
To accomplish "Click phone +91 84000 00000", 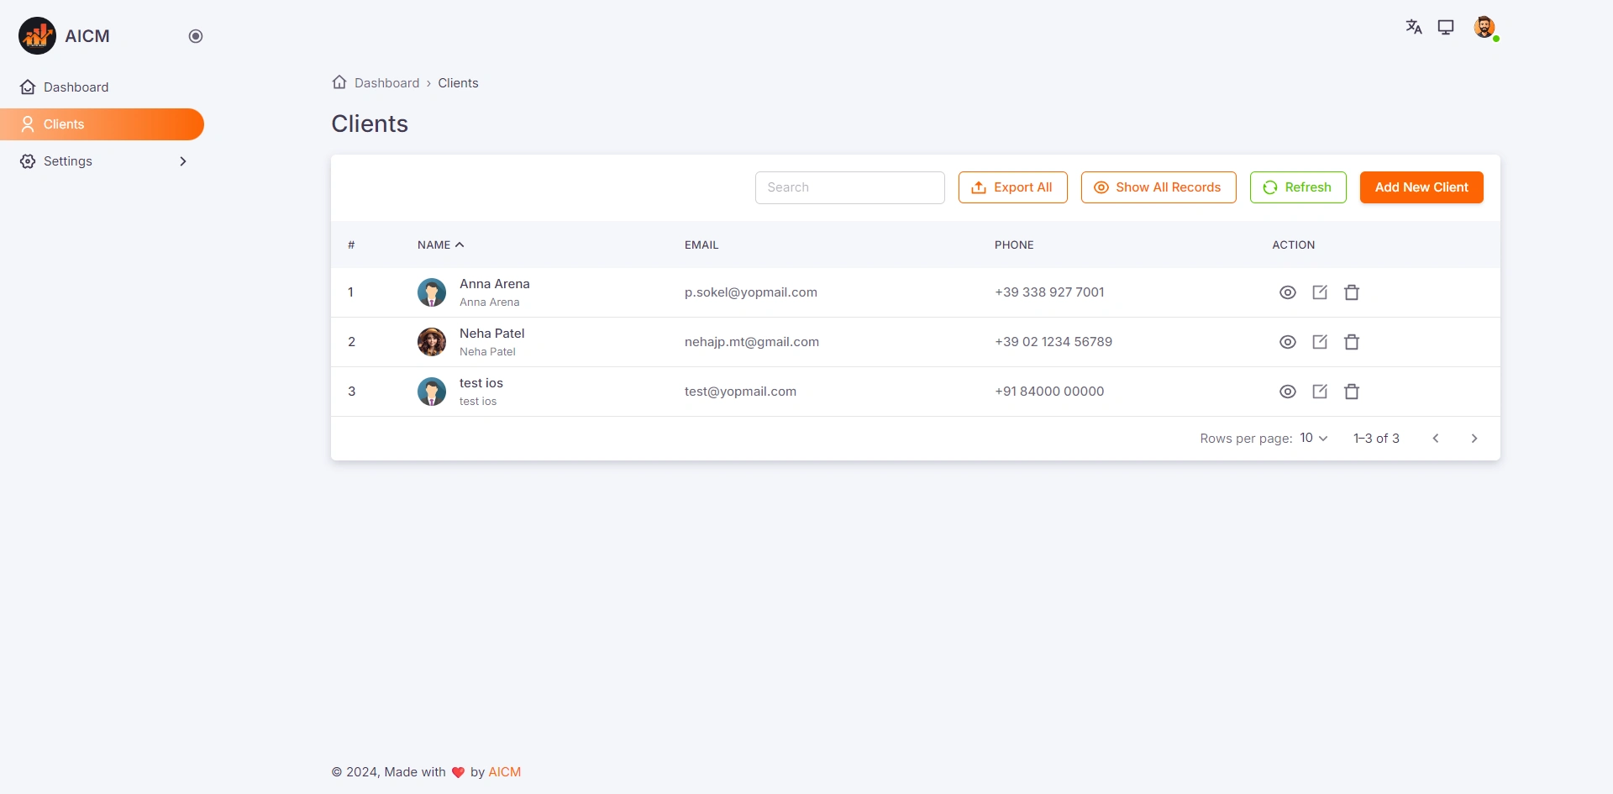I will 1049,392.
